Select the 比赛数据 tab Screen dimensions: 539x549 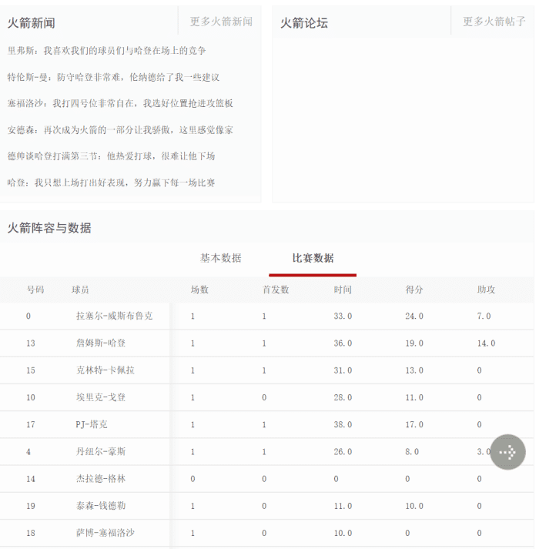313,259
